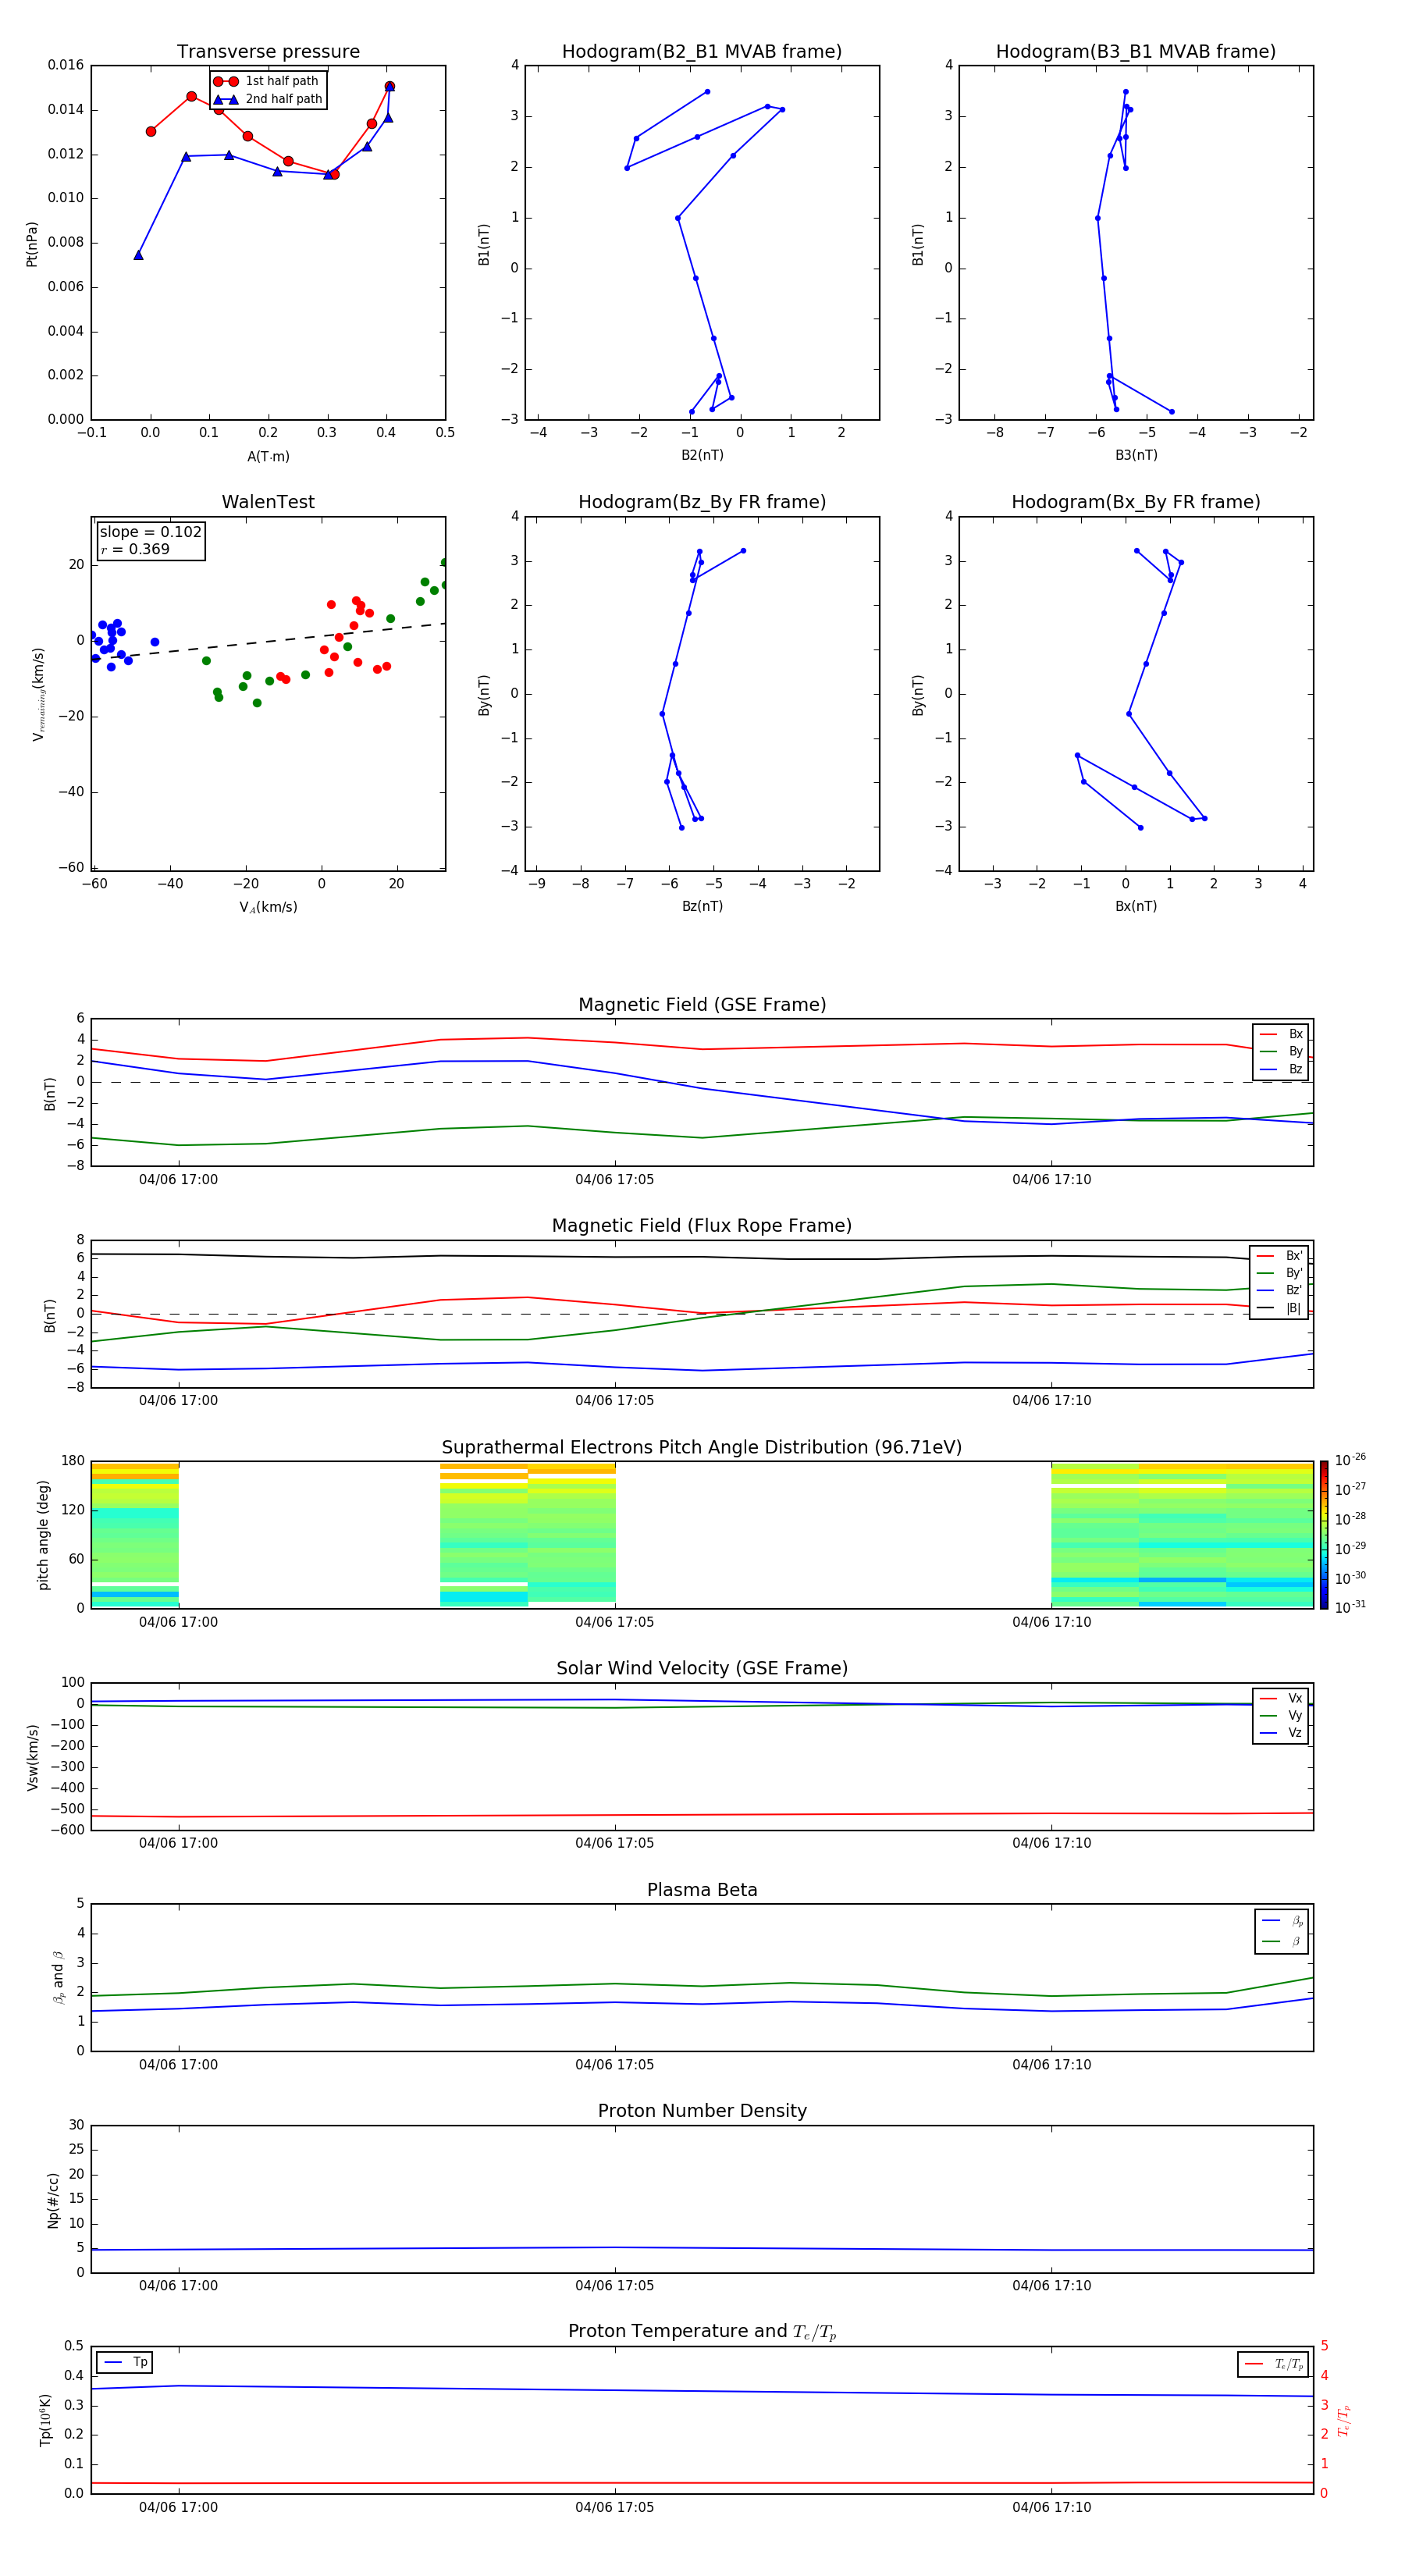Image resolution: width=1405 pixels, height=2576 pixels.
Task: Click the Tp legend box in temperature panel
Action: pos(125,2362)
